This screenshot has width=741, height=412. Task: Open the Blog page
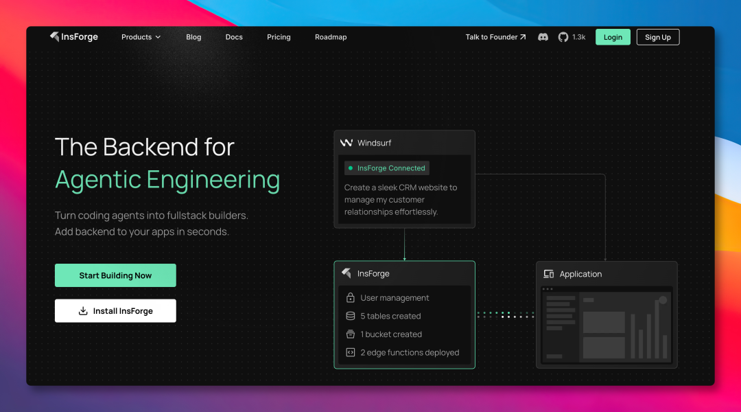193,37
